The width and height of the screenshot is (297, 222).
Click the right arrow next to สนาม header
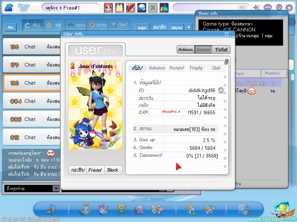tap(189, 27)
